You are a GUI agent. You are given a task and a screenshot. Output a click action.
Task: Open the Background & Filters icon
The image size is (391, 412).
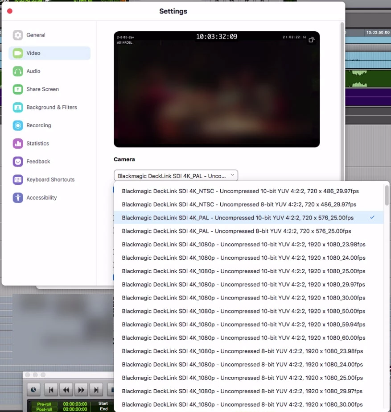coord(18,107)
